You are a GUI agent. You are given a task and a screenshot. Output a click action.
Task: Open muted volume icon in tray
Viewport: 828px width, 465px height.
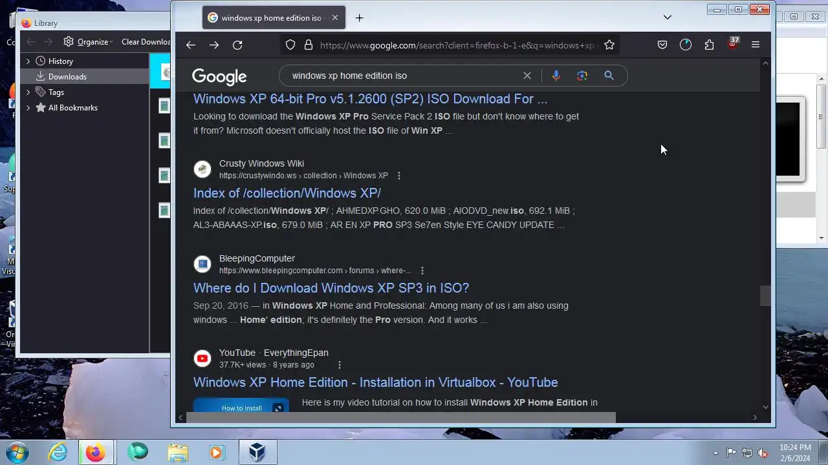[x=763, y=453]
